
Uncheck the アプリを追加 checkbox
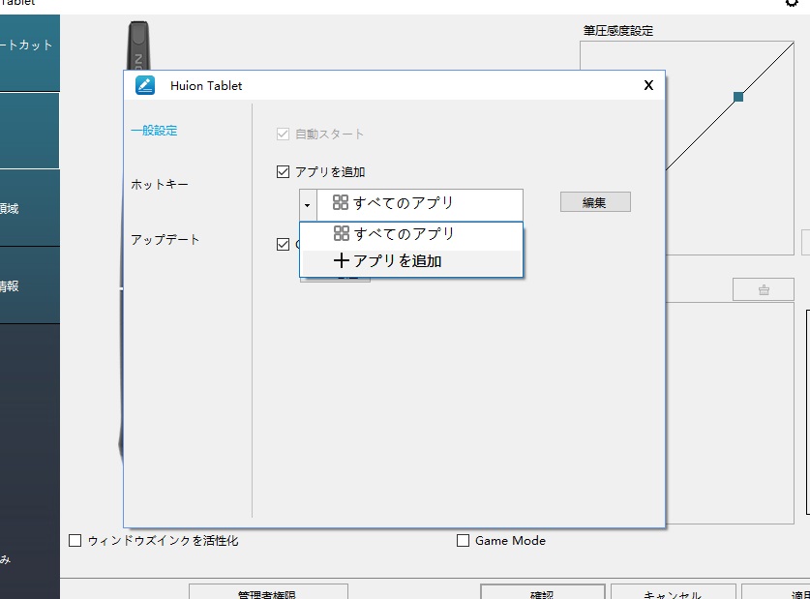[x=283, y=171]
